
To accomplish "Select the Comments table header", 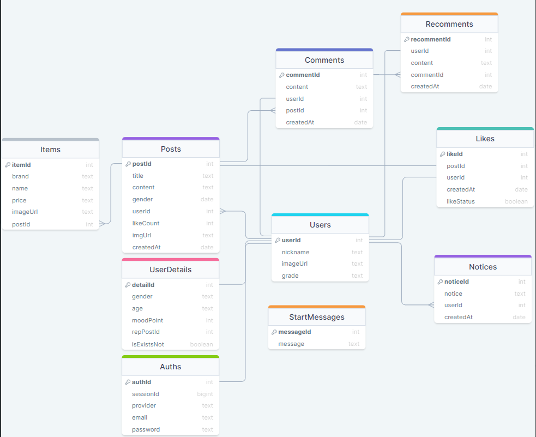I will tap(324, 60).
